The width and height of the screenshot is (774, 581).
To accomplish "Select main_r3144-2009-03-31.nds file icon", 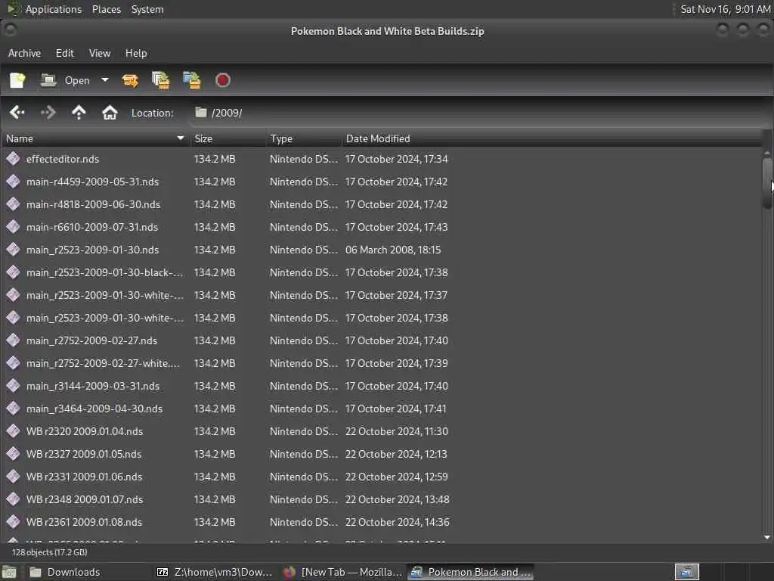I will pyautogui.click(x=14, y=386).
